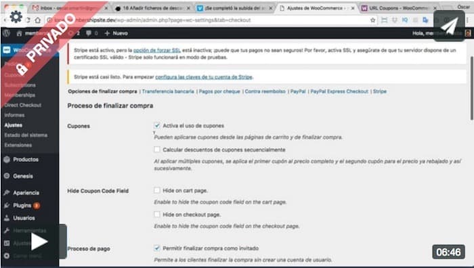Click the Usuarios person icon
The width and height of the screenshot is (474, 268).
[x=7, y=218]
